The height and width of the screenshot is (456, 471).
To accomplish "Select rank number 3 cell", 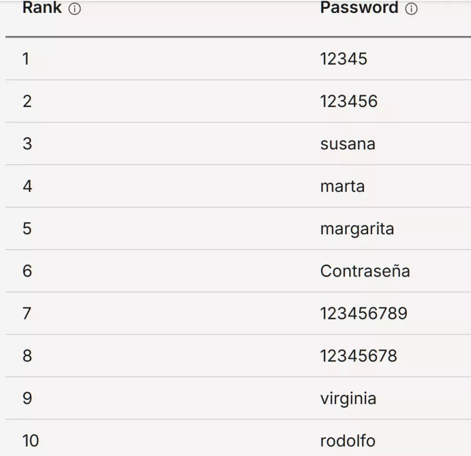I will (x=27, y=144).
